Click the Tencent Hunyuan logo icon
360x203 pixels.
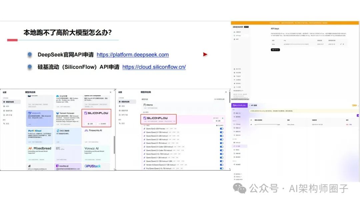click(x=57, y=113)
